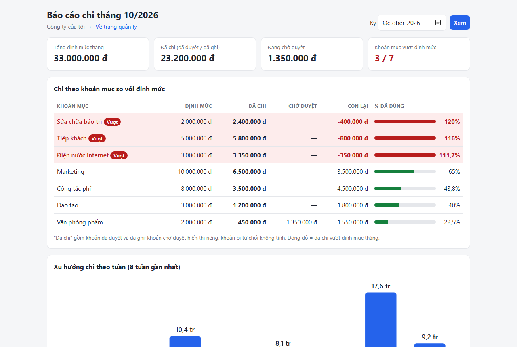Click the 23.200.000 đ spent value
This screenshot has height=347, width=517.
pyautogui.click(x=187, y=58)
